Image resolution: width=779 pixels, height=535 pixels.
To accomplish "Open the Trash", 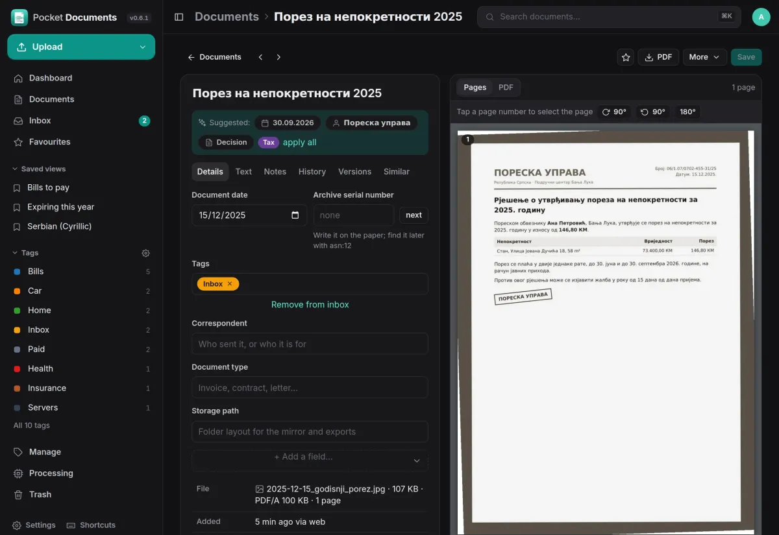I will tap(81, 494).
